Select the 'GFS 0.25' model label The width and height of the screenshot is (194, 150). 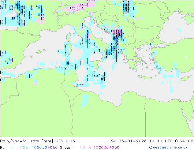point(65,141)
